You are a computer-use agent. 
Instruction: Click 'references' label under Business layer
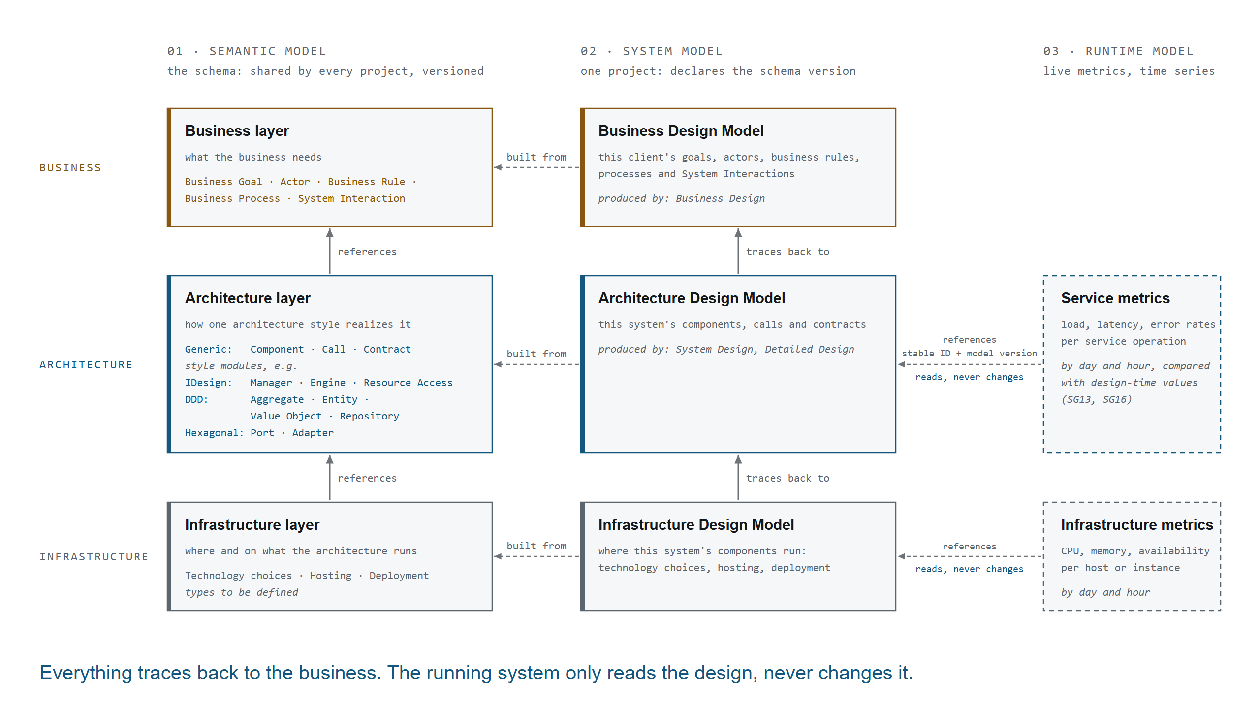(367, 252)
